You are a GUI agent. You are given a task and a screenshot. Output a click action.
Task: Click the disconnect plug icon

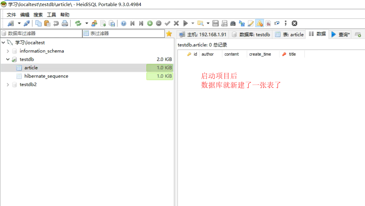(x=27, y=23)
